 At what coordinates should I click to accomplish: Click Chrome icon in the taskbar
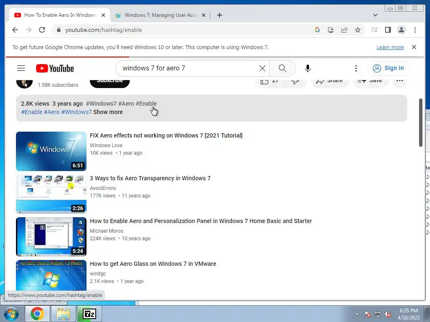click(37, 314)
